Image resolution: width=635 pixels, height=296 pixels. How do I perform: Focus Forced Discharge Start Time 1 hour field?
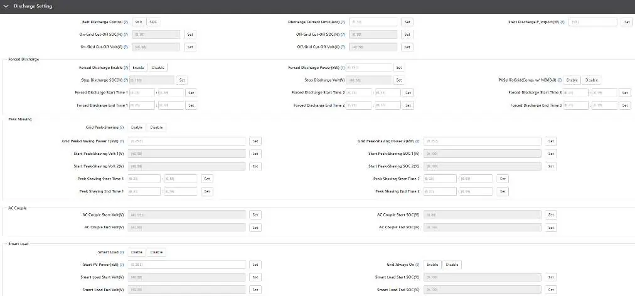click(142, 93)
